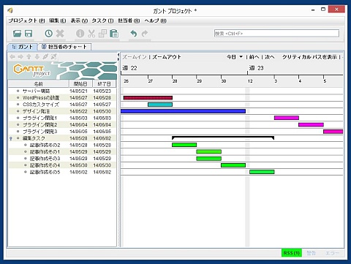Select the CSSカスタマイズ task row

pyautogui.click(x=62, y=105)
